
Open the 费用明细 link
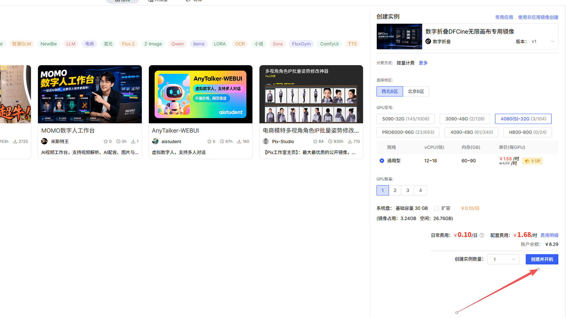coord(549,235)
